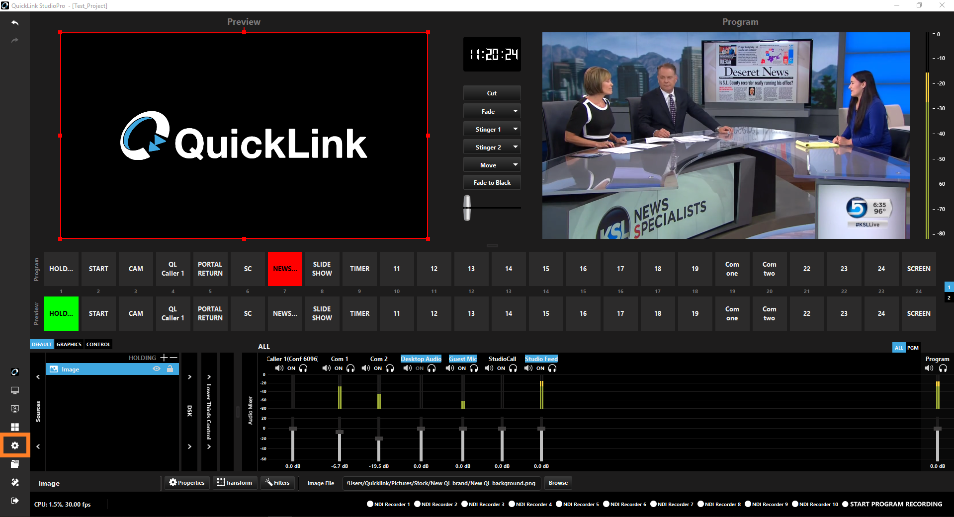Click the Undo arrow icon
The width and height of the screenshot is (954, 517).
pyautogui.click(x=15, y=23)
